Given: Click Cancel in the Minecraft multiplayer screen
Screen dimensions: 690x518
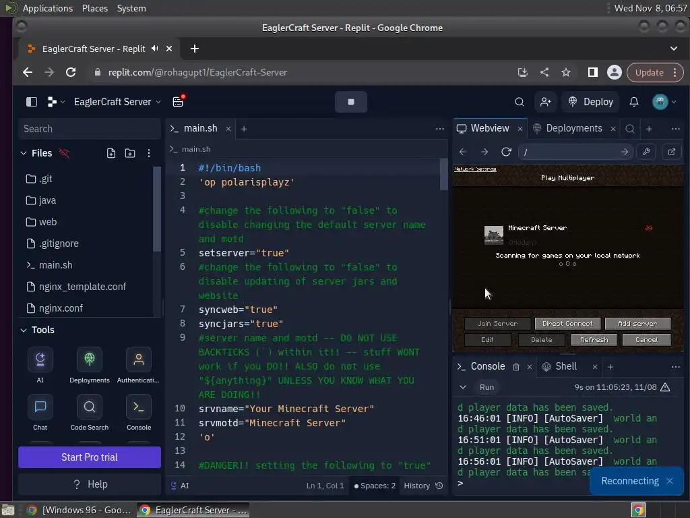Looking at the screenshot, I should point(646,340).
